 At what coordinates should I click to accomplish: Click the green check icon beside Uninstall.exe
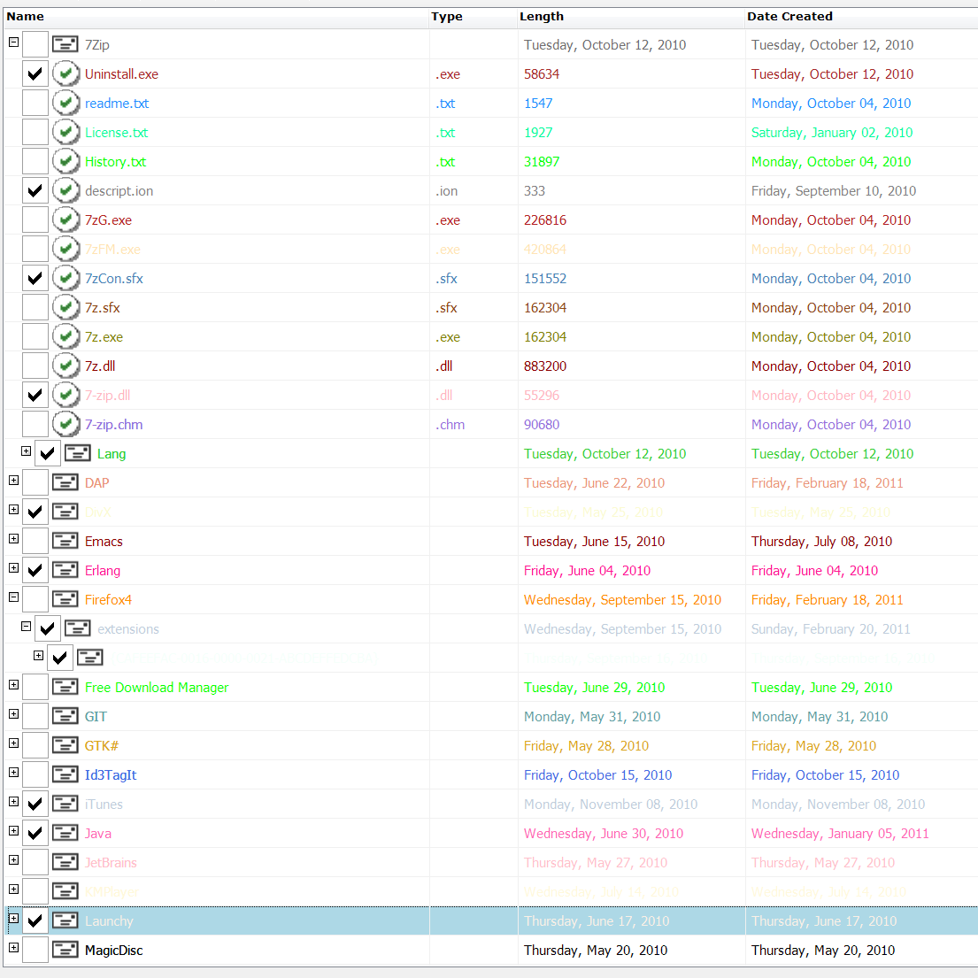click(65, 73)
